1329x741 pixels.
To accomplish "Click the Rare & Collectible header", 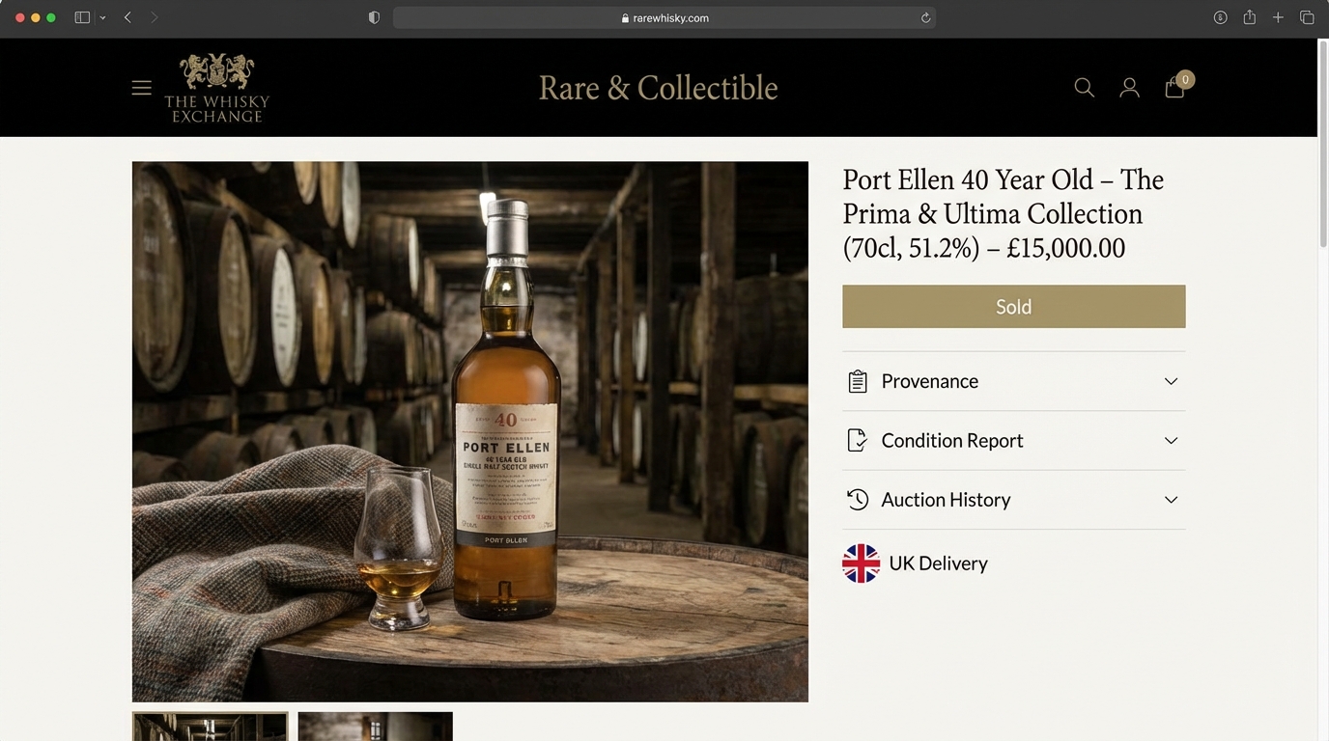I will coord(658,88).
